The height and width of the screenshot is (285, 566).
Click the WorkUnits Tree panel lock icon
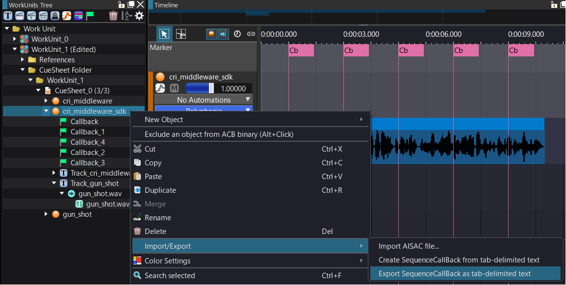pyautogui.click(x=122, y=4)
